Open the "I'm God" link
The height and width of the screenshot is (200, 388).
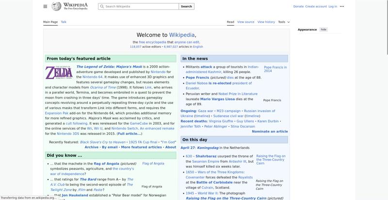(168, 142)
